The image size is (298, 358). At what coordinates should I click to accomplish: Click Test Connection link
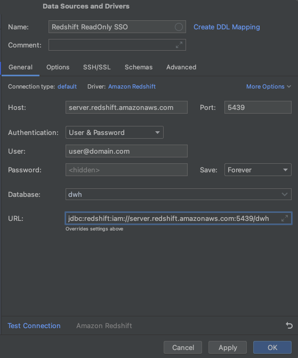34,325
